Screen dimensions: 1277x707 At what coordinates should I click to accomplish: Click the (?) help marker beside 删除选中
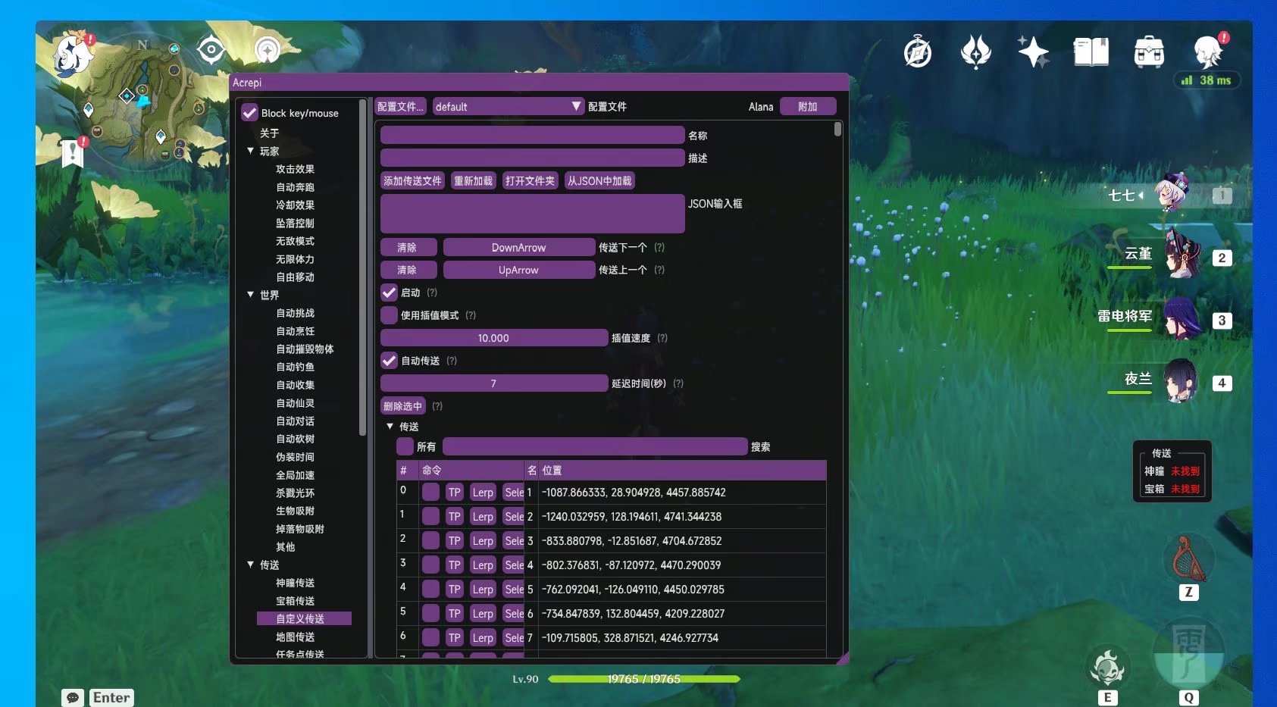point(437,406)
